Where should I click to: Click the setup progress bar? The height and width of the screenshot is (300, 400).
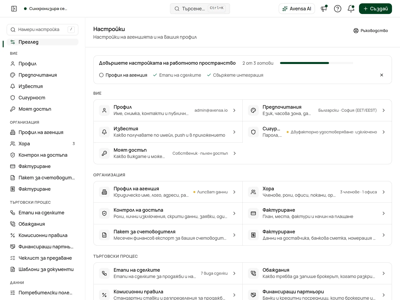(316, 63)
